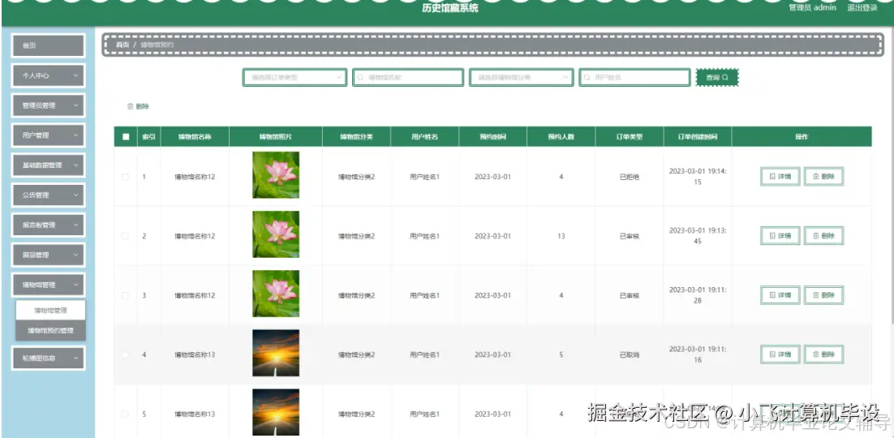Click the 博物馆图片 column header
The image size is (894, 438).
pos(276,137)
